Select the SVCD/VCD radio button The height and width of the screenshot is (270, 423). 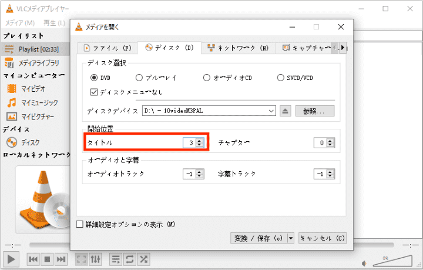[x=281, y=78]
